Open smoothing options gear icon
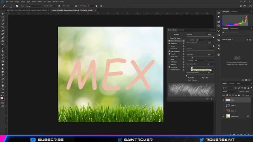The width and height of the screenshot is (253, 142). tap(96, 6)
